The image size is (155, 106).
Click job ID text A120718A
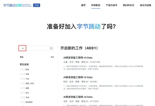[x=95, y=62]
